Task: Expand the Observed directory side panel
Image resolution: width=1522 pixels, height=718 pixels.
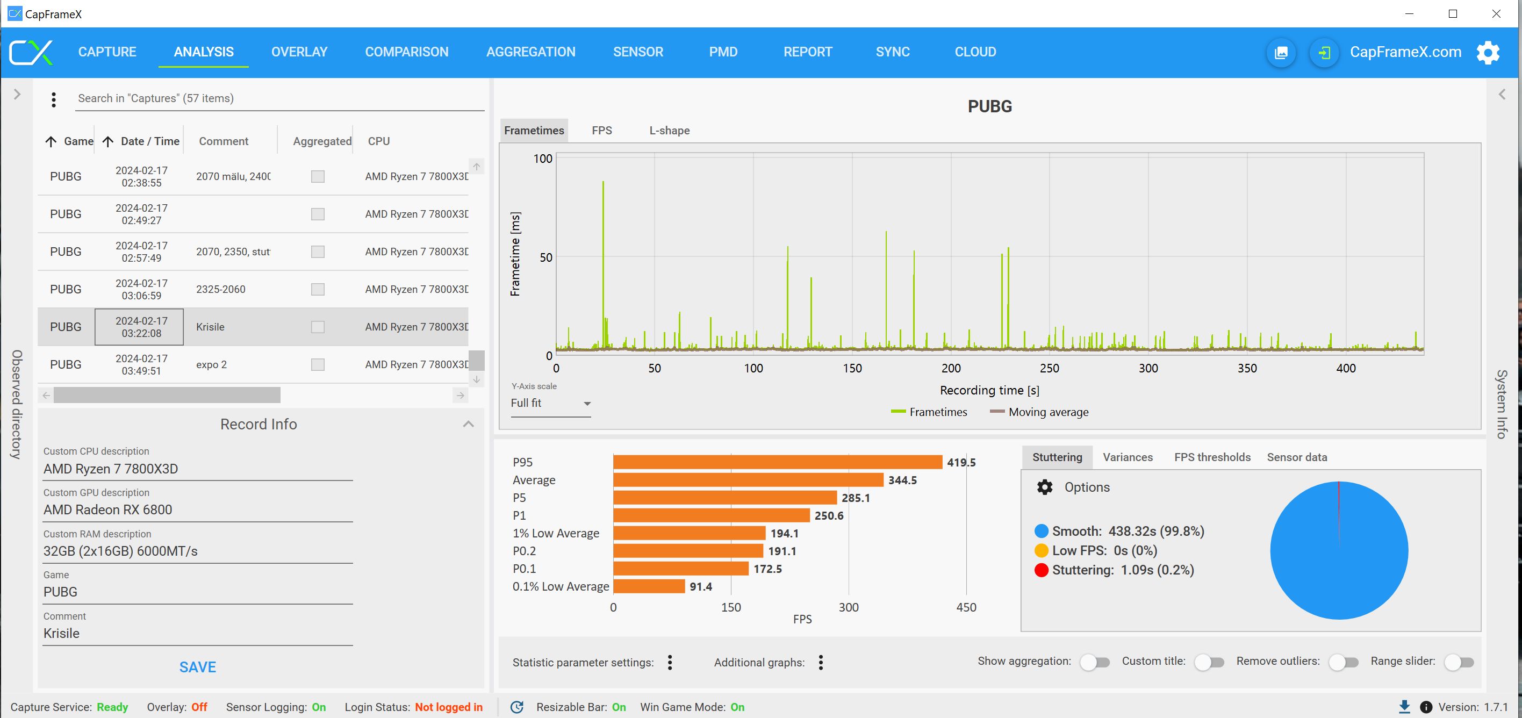Action: coord(17,95)
